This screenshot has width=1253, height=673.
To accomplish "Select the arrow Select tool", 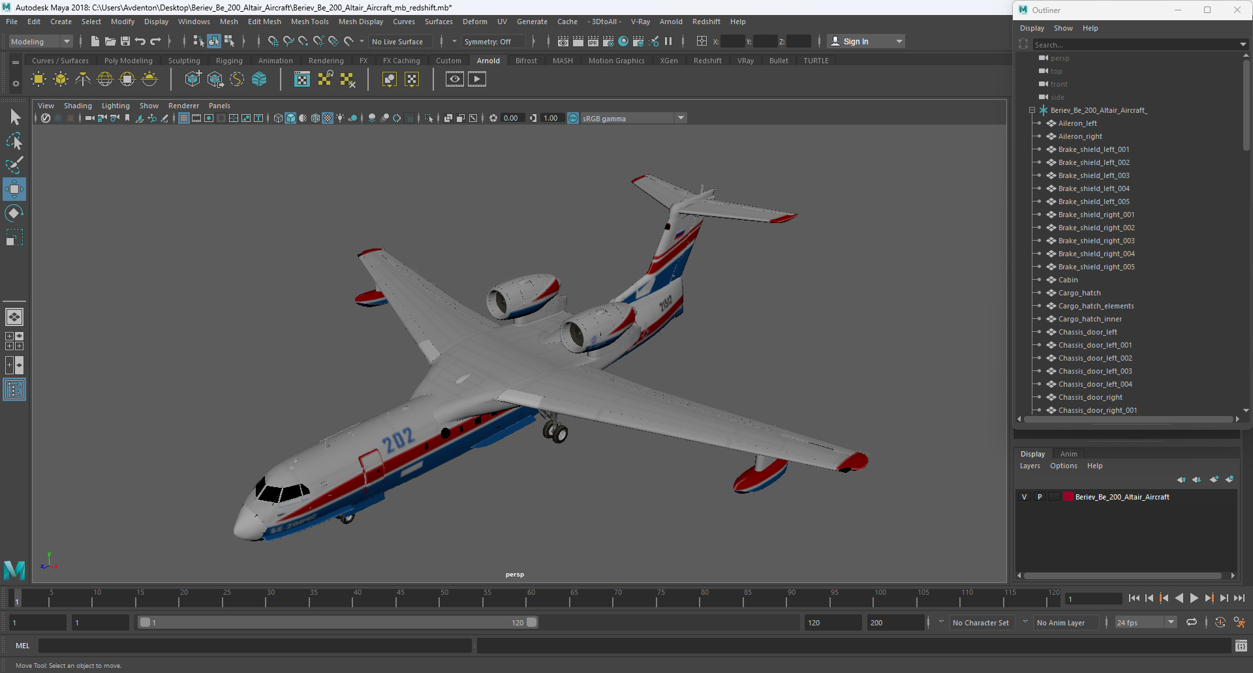I will (15, 117).
